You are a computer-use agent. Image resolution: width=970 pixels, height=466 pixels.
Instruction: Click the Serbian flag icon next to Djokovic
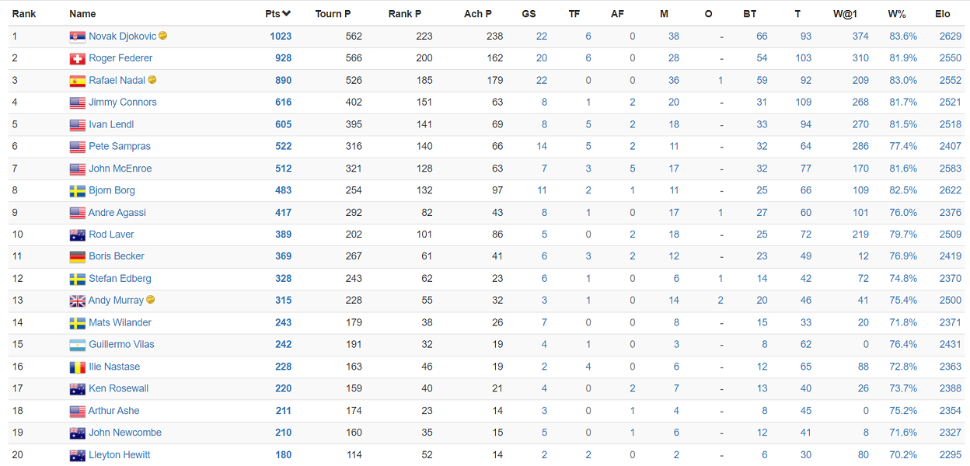pyautogui.click(x=77, y=37)
